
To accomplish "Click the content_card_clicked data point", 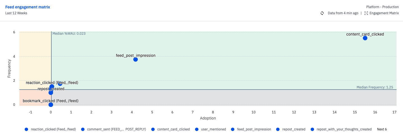I will pos(365,38).
